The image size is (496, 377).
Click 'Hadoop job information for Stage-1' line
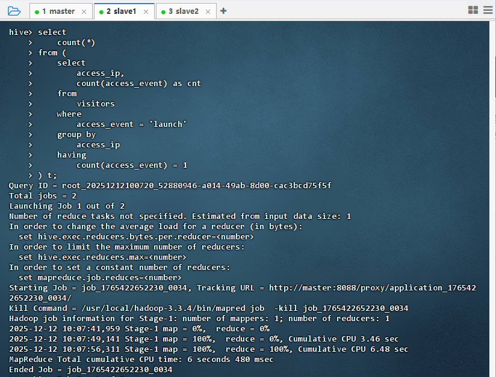199,319
